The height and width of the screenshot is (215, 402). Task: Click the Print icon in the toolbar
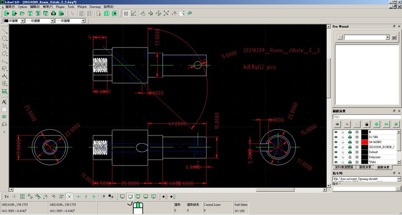(x=54, y=13)
